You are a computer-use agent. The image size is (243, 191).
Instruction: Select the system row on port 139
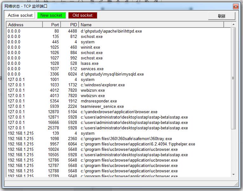tap(118, 133)
